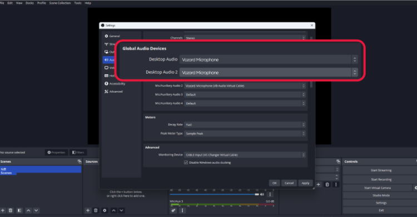Open source Properties button above Scenes

click(x=56, y=153)
